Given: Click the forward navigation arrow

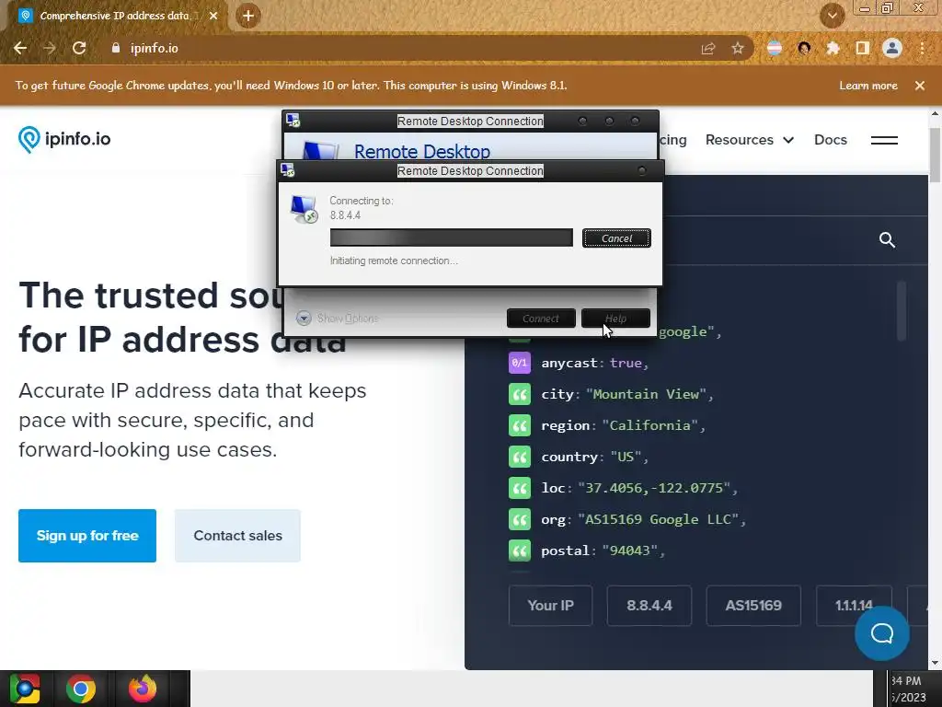Looking at the screenshot, I should [x=50, y=48].
